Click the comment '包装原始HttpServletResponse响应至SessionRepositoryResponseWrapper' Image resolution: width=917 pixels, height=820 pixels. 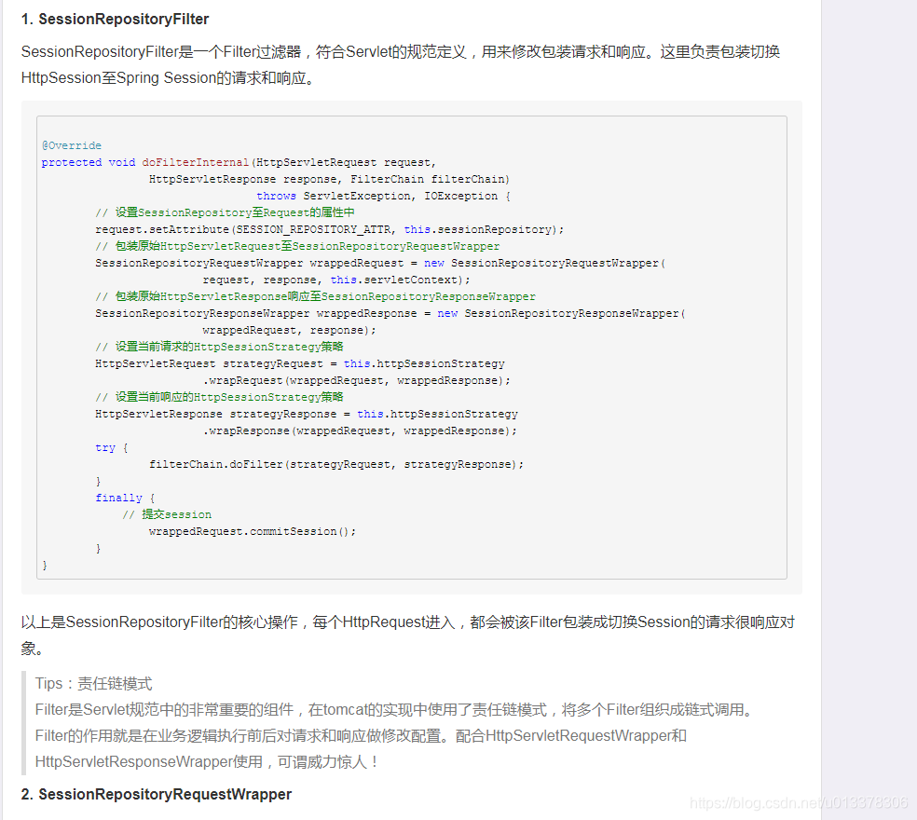[315, 296]
